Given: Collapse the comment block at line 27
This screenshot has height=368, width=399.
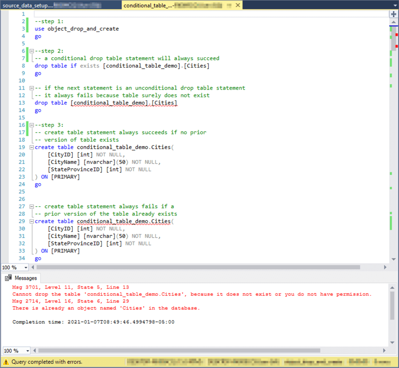Looking at the screenshot, I should coord(31,206).
